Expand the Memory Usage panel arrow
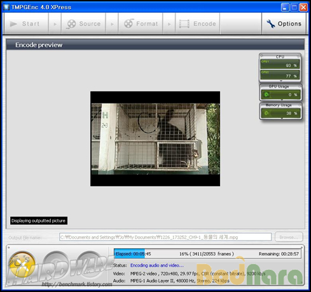The width and height of the screenshot is (311, 292). [x=282, y=119]
